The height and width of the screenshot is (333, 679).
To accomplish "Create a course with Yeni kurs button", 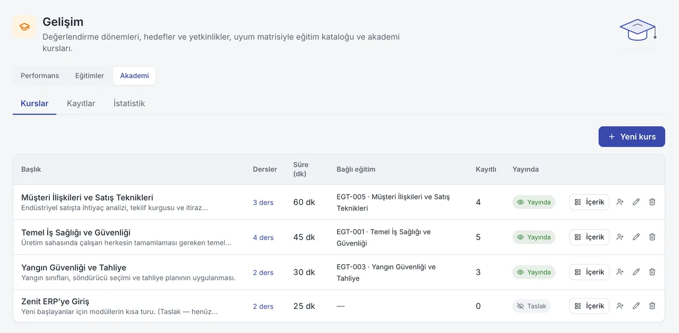I will point(632,137).
